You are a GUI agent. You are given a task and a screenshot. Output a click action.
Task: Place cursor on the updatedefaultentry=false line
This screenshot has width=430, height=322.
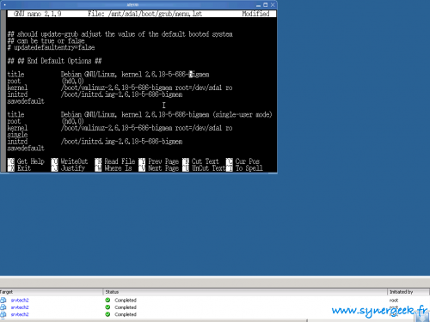[51, 47]
